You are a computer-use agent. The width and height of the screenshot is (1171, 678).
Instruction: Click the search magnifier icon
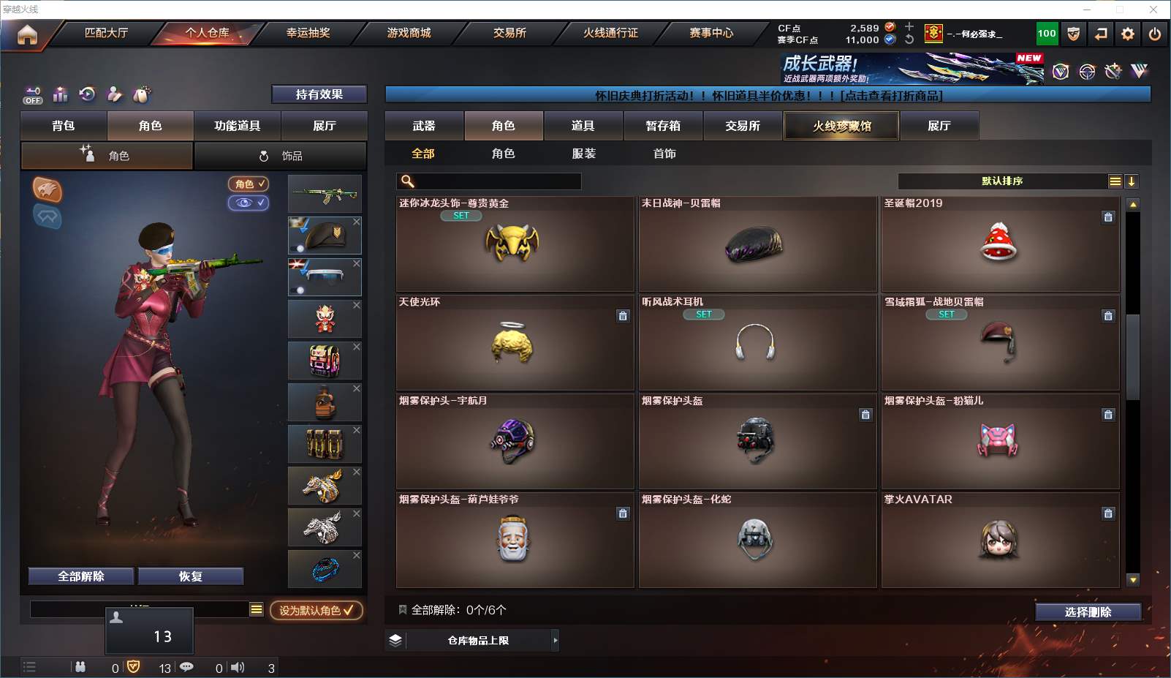click(408, 181)
